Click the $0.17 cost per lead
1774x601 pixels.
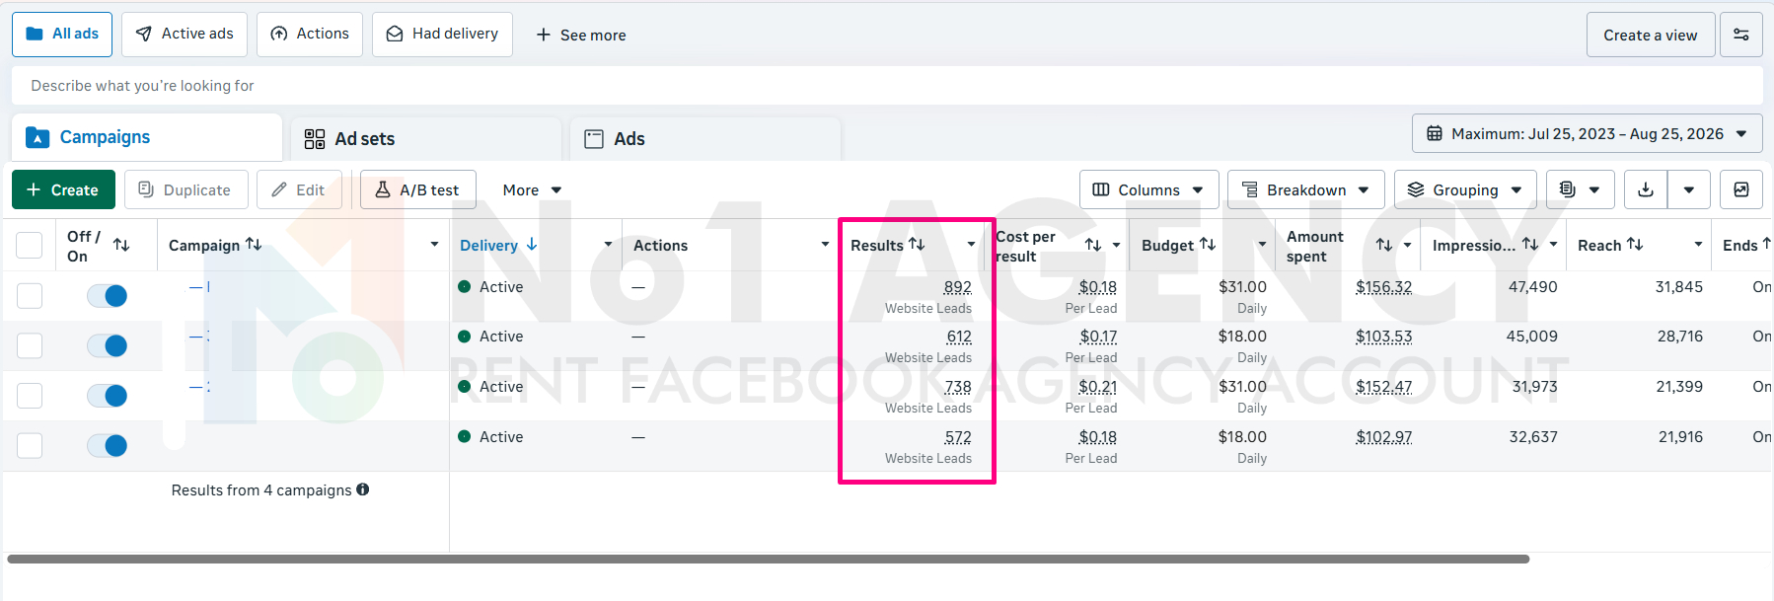click(1098, 337)
